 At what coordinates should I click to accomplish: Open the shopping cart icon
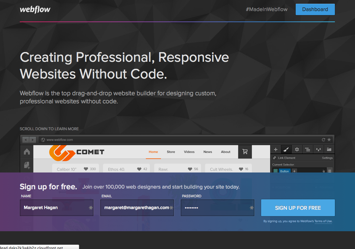click(245, 152)
